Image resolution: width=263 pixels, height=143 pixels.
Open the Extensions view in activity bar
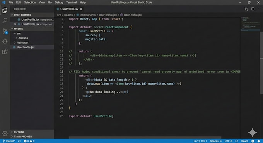tap(5, 51)
